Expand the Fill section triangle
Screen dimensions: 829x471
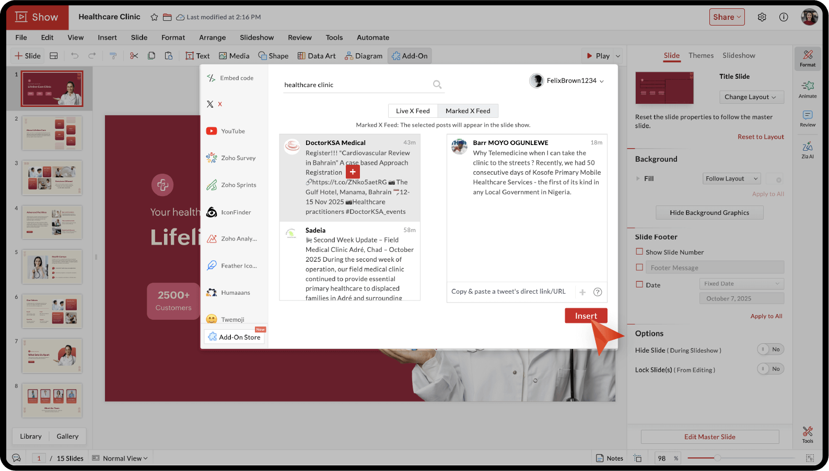tap(638, 179)
